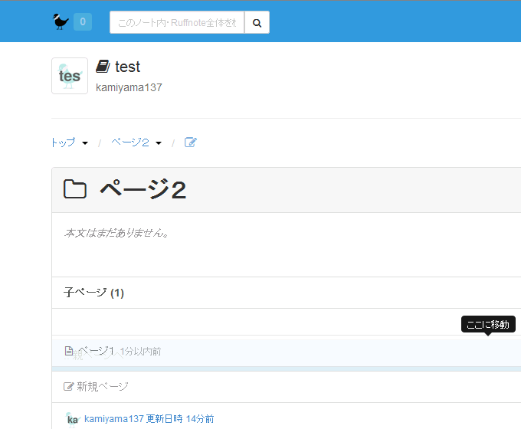
Task: Click the ここに移動 tooltip label
Action: 488,324
